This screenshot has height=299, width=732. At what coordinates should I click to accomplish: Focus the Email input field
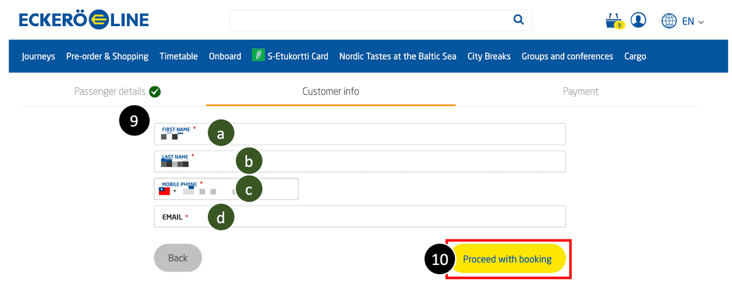click(x=360, y=216)
